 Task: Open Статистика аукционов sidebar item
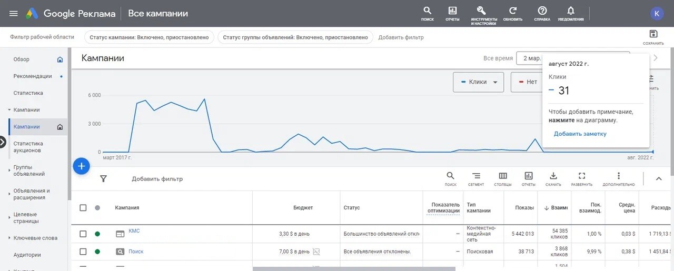tap(28, 147)
